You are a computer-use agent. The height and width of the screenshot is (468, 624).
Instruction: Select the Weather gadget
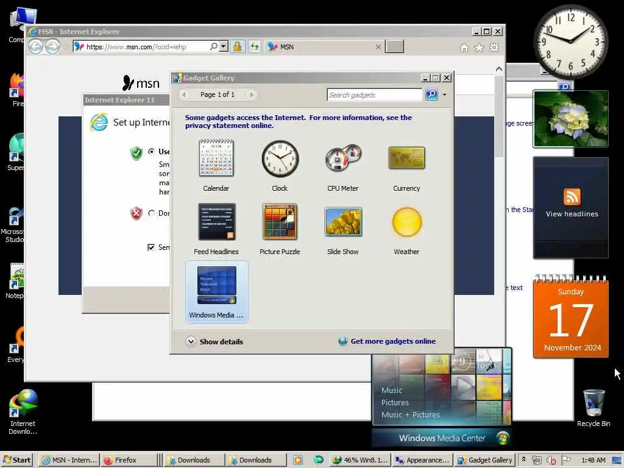tap(406, 229)
